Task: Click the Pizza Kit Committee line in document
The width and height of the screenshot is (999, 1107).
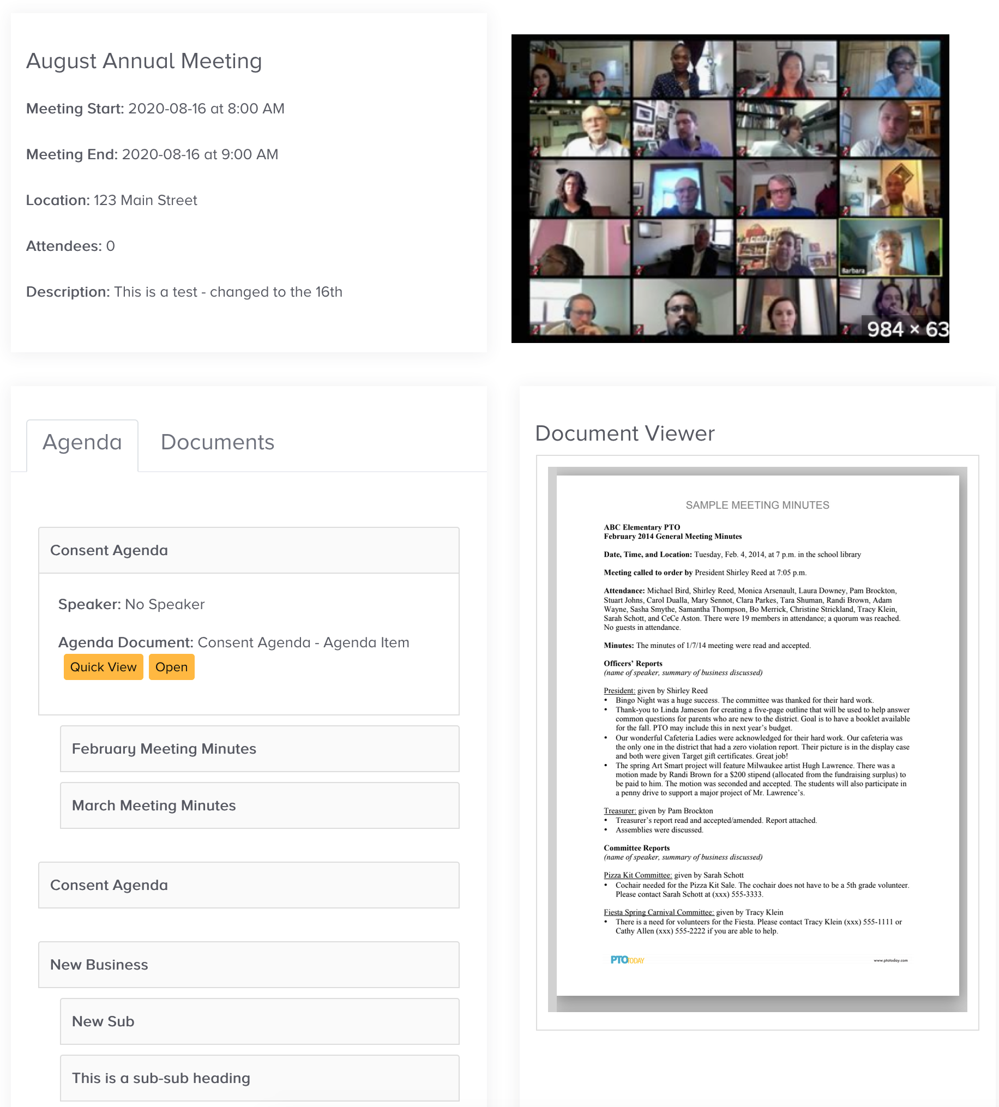Action: [x=673, y=875]
